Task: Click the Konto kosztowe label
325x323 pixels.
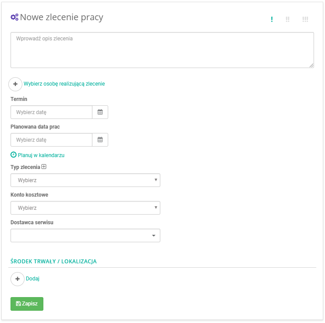Action: click(x=29, y=194)
